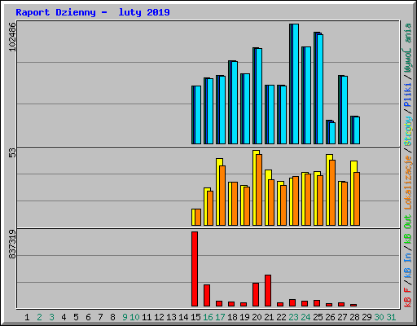Viewport: 417px width, 326px height.
Task: Select day 3 on the x-axis
Action: [51, 317]
